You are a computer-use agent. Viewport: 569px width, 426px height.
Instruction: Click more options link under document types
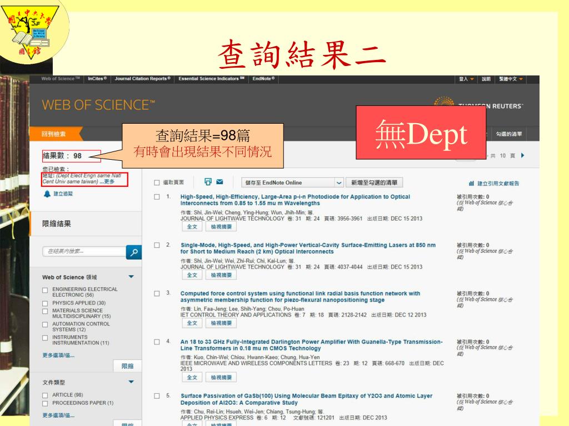[x=58, y=415]
